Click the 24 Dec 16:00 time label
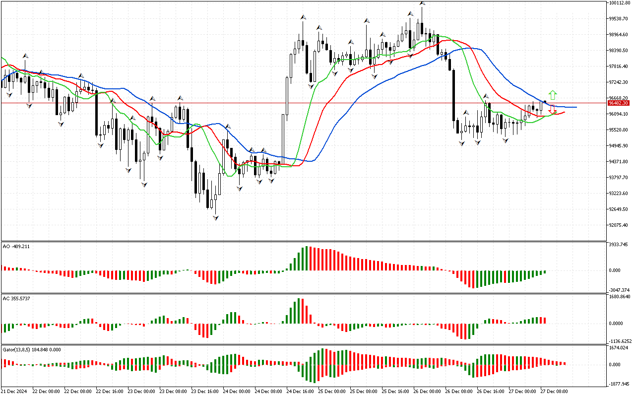 coord(300,392)
